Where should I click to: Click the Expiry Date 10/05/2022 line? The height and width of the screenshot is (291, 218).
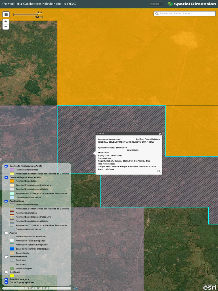point(110,156)
